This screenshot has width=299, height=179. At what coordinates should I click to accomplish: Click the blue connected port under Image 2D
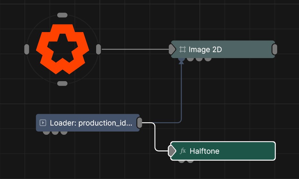pyautogui.click(x=181, y=59)
